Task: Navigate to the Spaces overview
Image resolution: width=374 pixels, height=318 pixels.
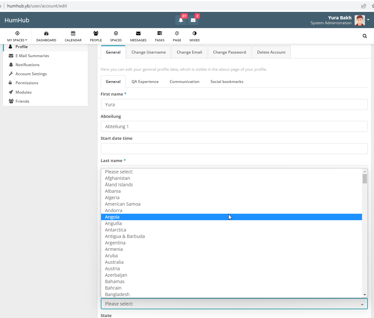Action: point(116,36)
